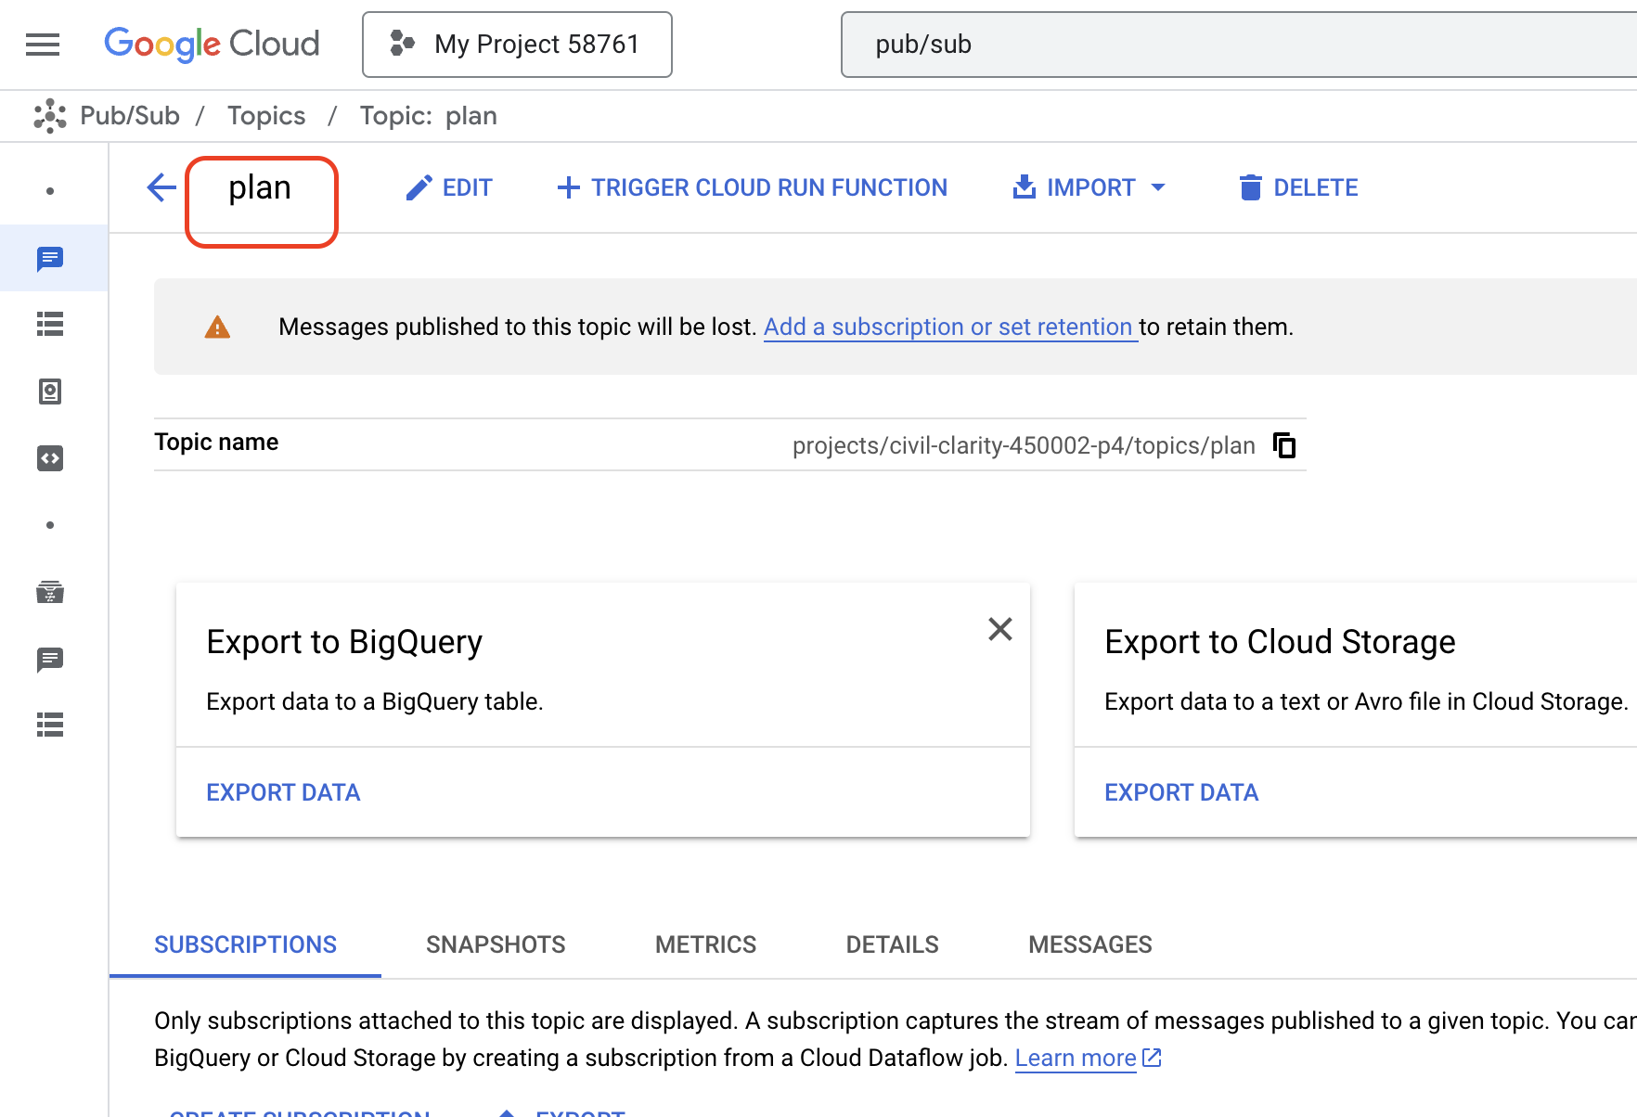Click the back arrow next to plan

point(161,187)
